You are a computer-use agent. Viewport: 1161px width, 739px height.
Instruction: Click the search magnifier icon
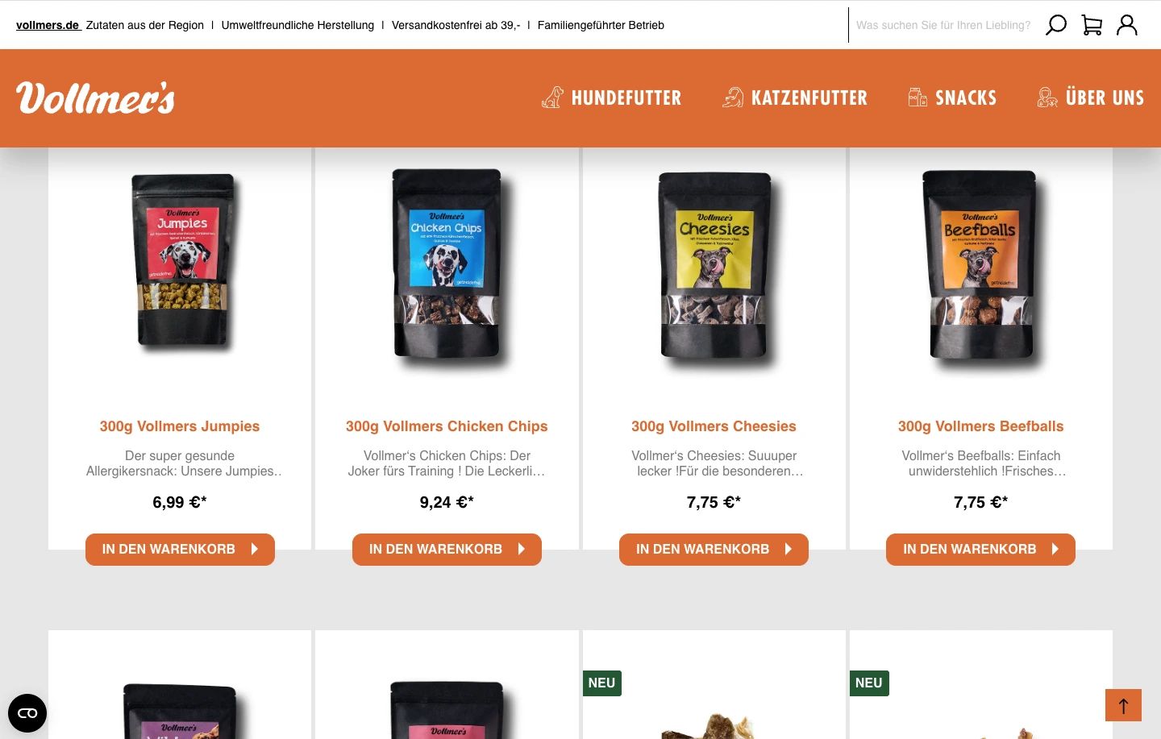(1055, 25)
